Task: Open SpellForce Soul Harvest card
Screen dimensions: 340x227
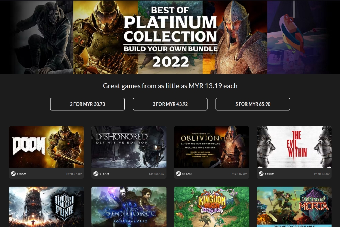Action: click(129, 207)
